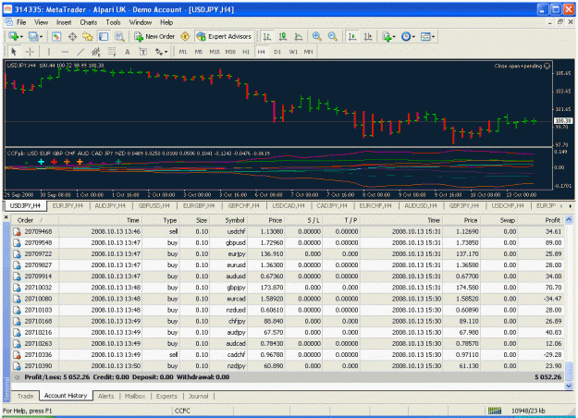Open the Trade tab in Terminal
578x418 pixels.
point(26,396)
